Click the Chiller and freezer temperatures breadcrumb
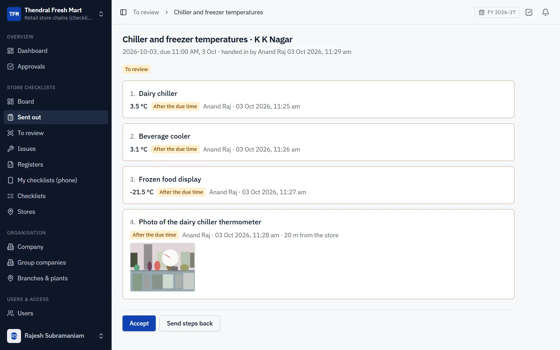560x350 pixels. [218, 12]
